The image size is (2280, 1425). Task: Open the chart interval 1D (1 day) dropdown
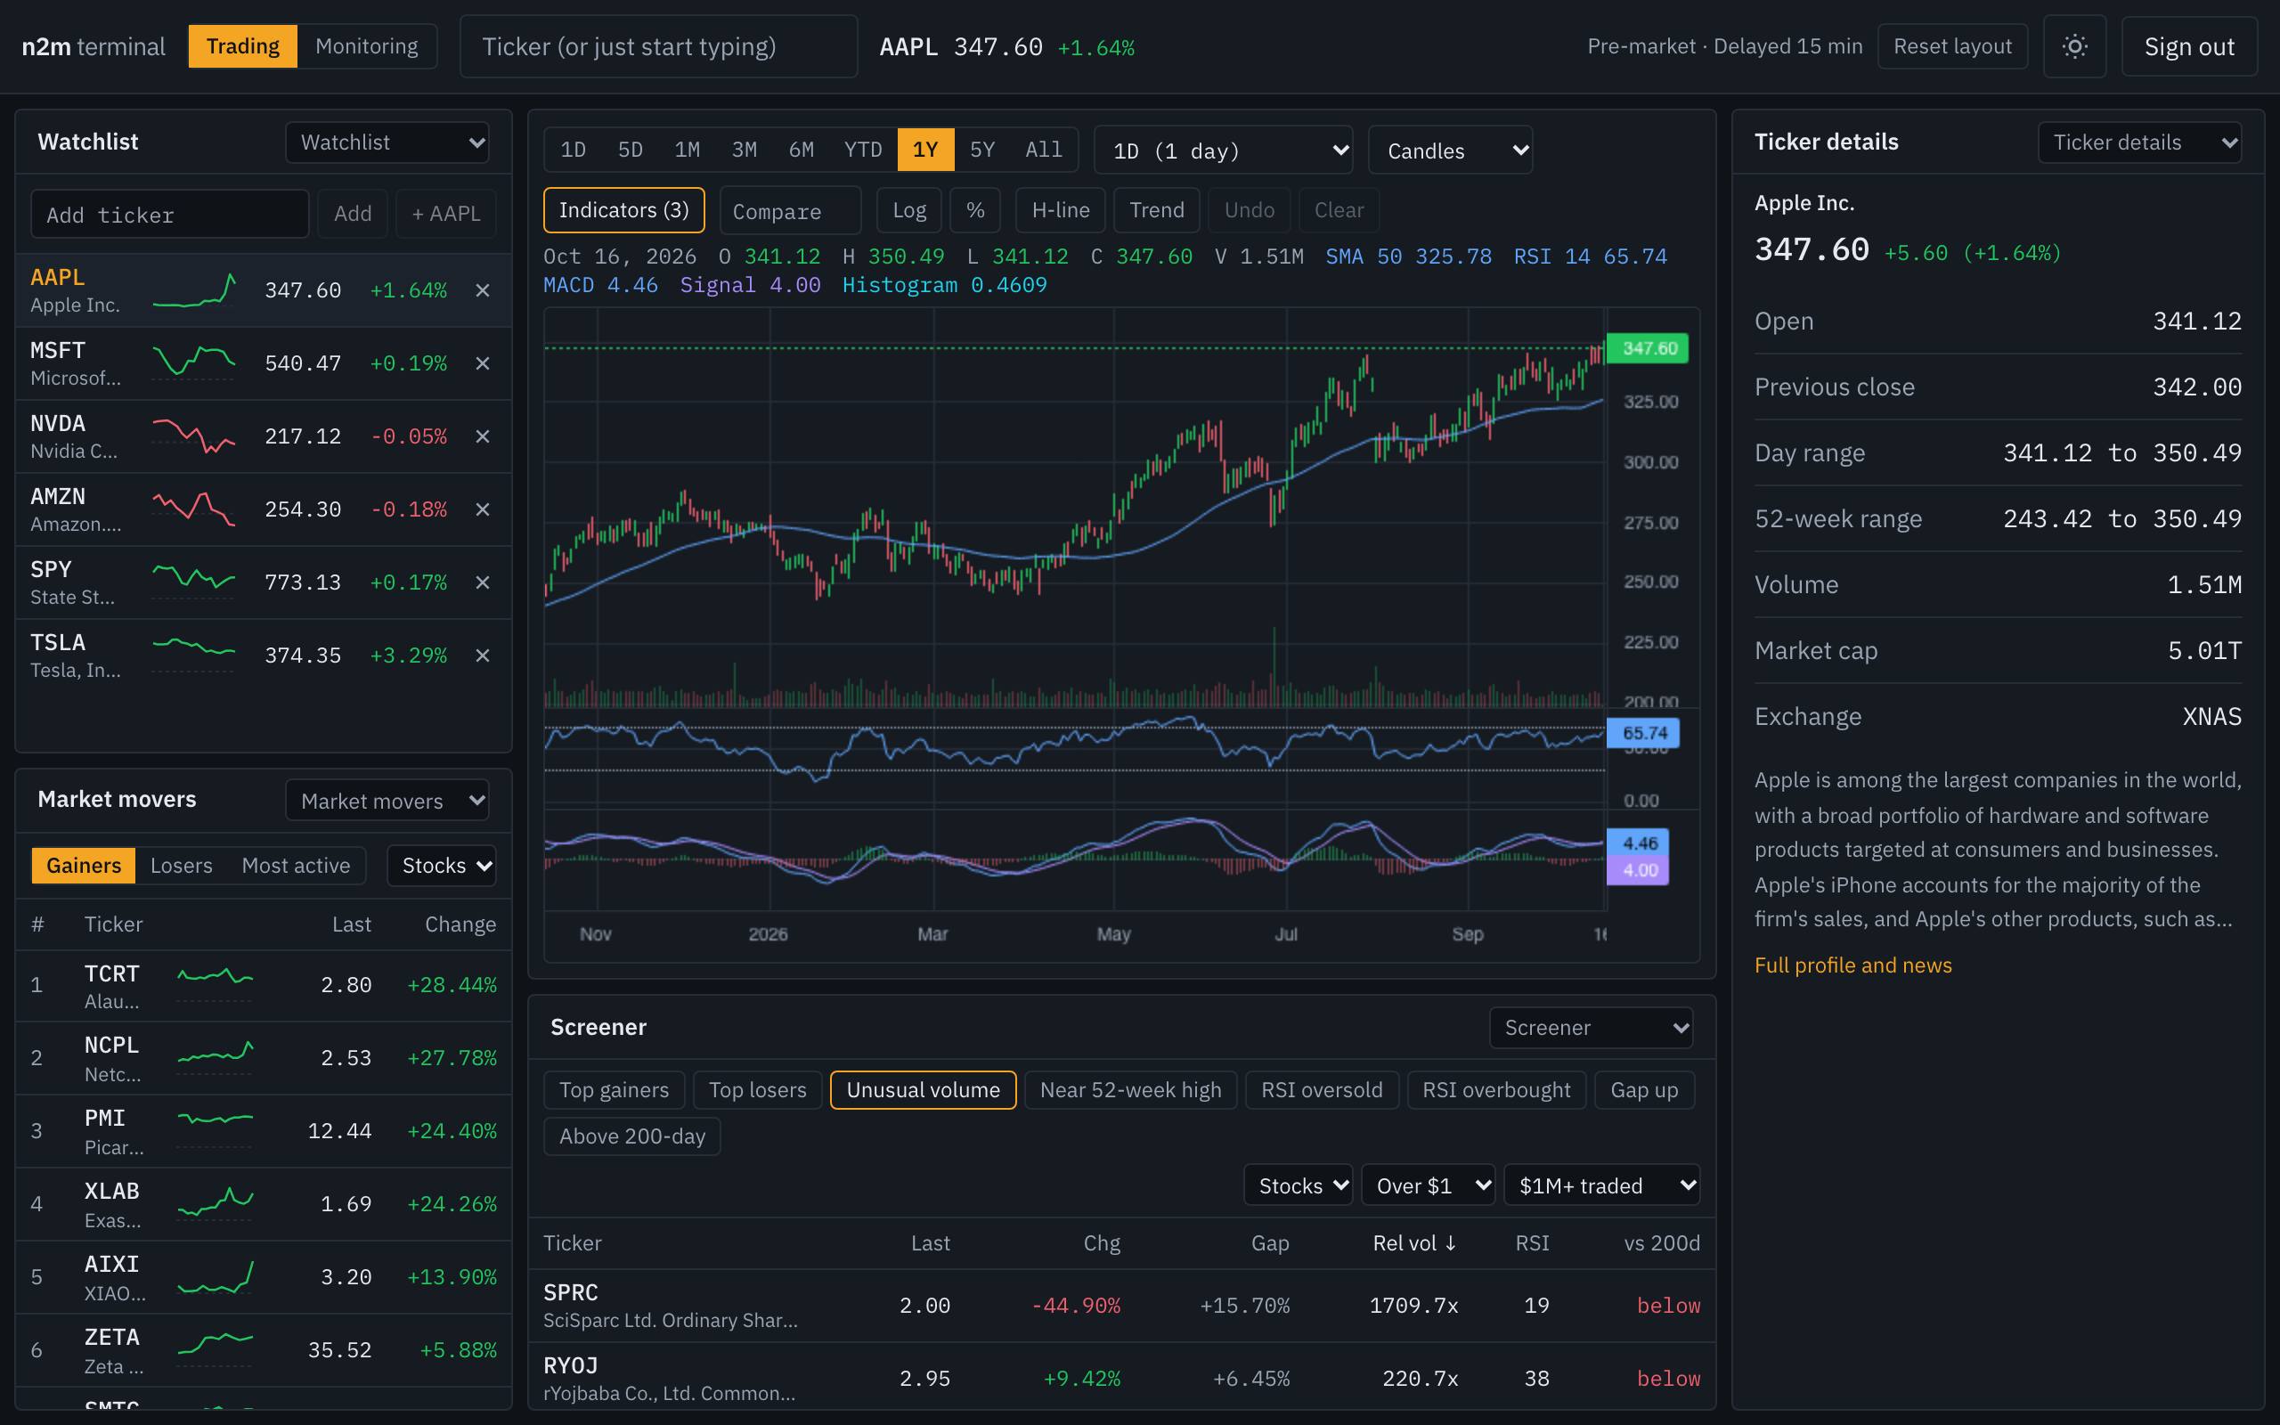pyautogui.click(x=1223, y=151)
